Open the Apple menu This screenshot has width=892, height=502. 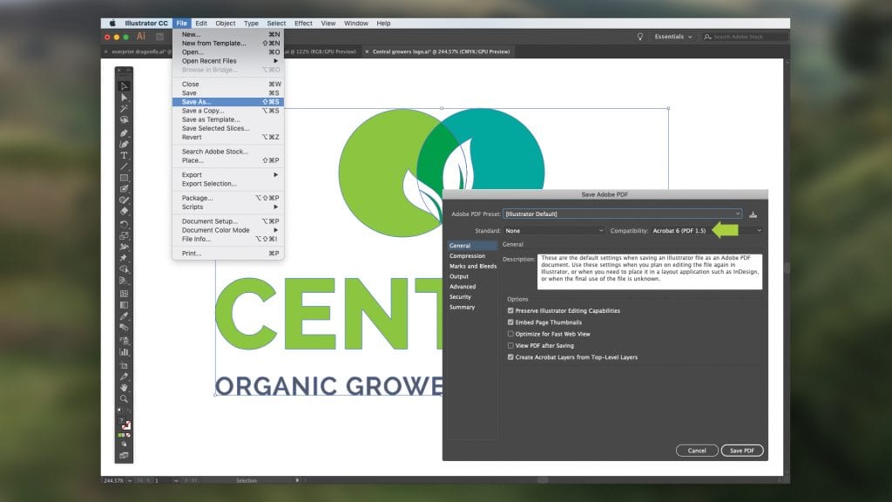pos(112,24)
